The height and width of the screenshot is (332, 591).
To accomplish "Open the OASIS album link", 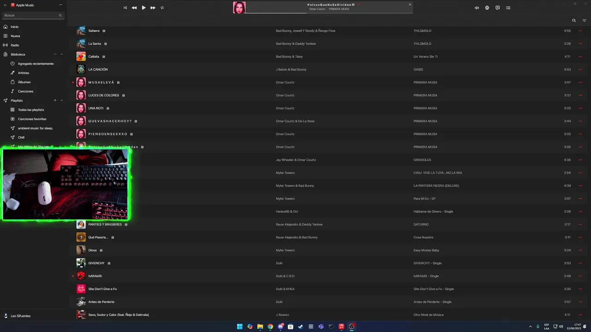I will pos(418,70).
